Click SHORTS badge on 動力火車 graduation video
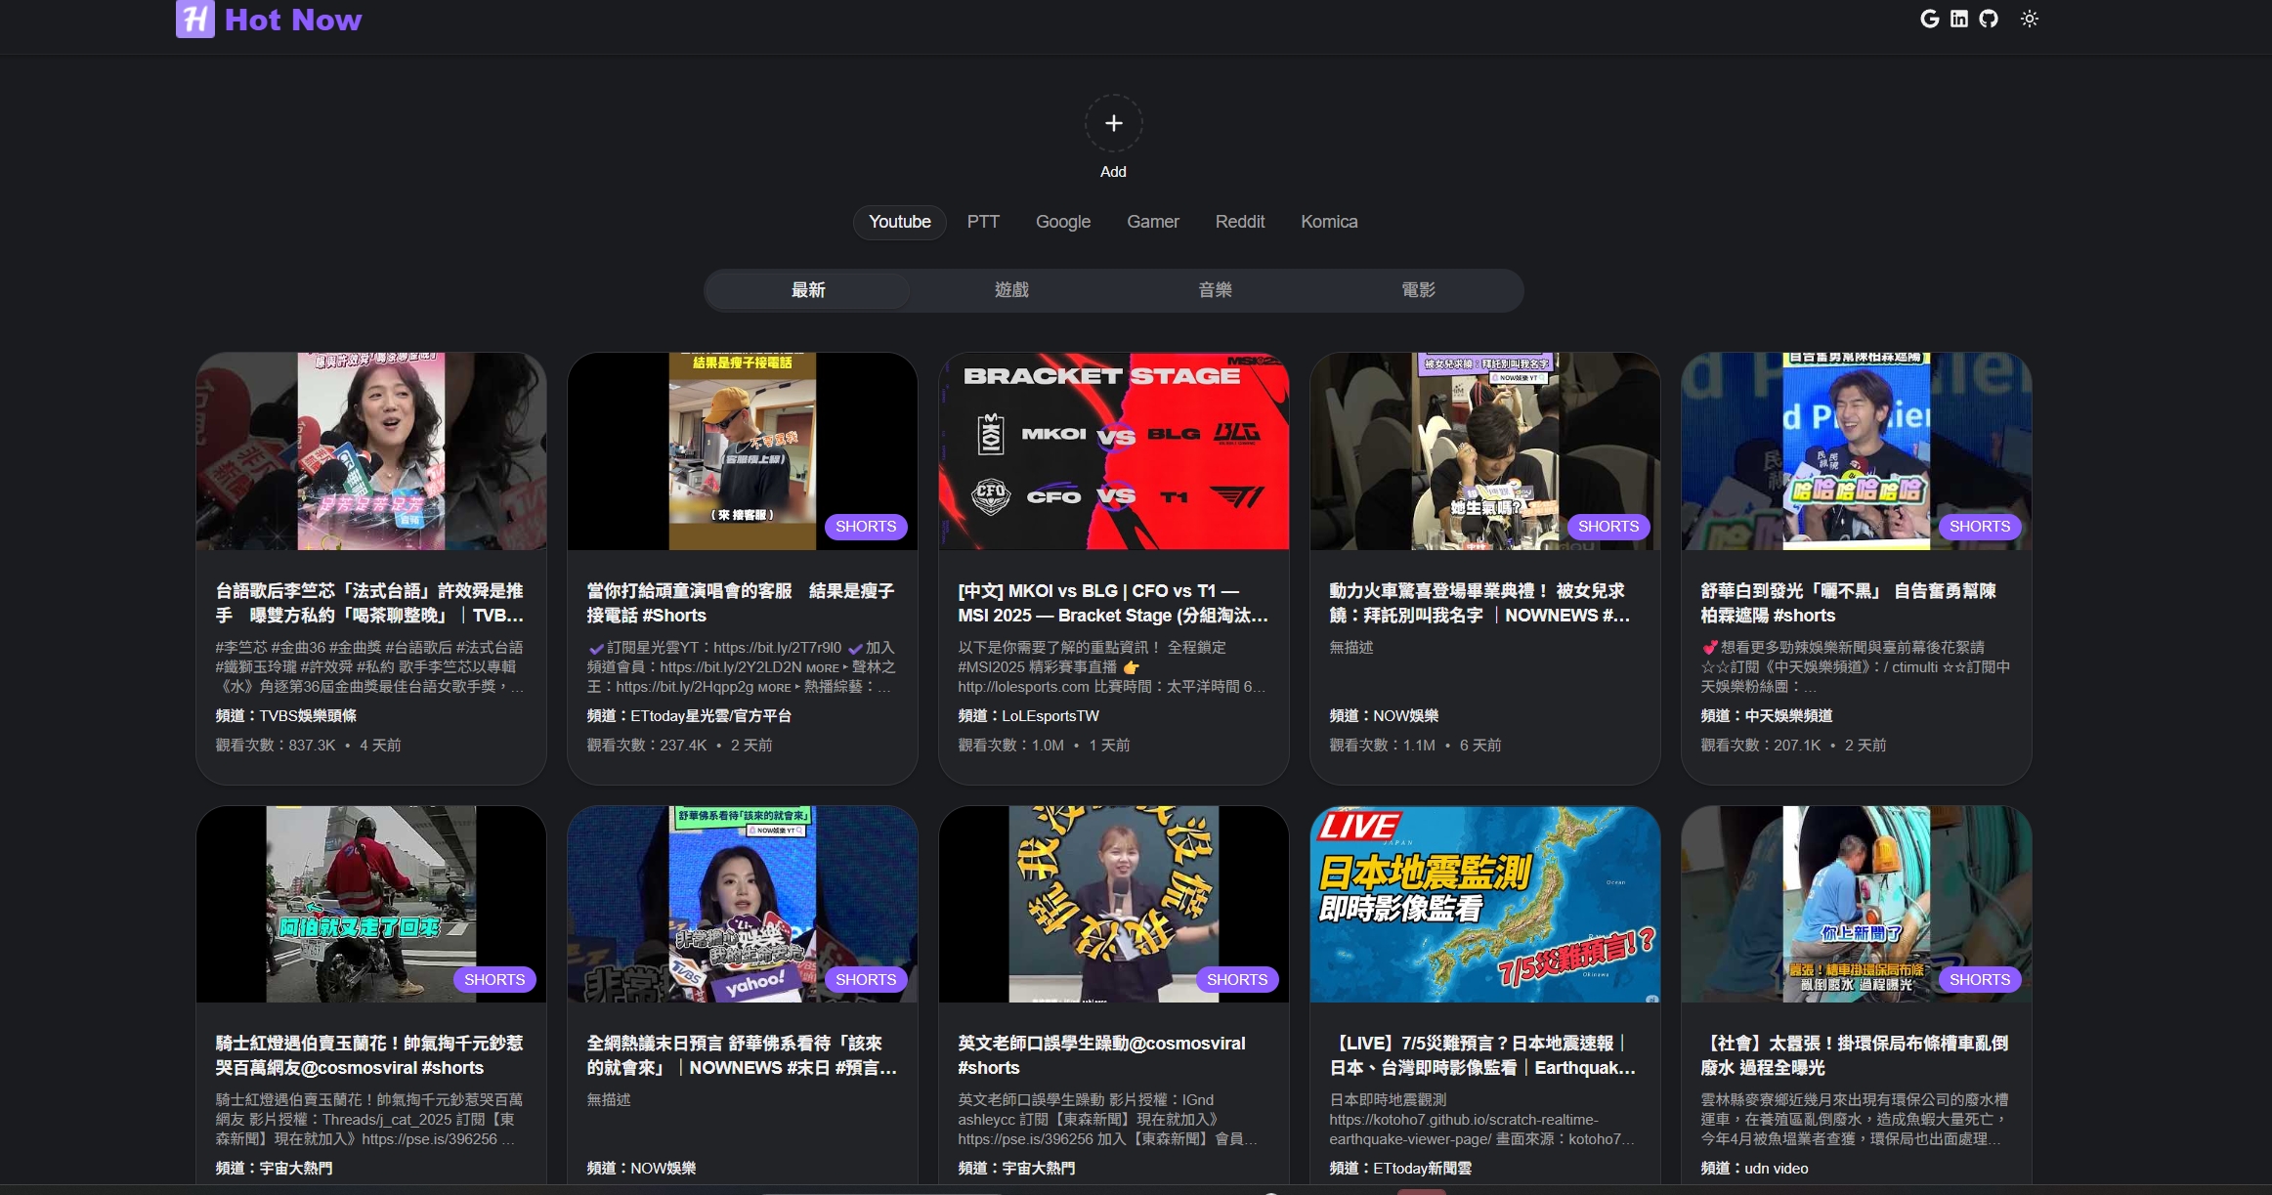 point(1608,527)
